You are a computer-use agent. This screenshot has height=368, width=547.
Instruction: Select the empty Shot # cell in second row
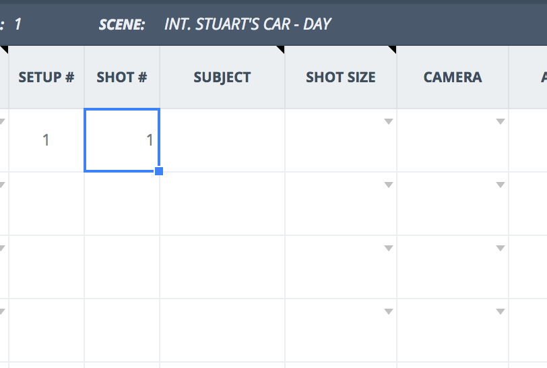(122, 204)
